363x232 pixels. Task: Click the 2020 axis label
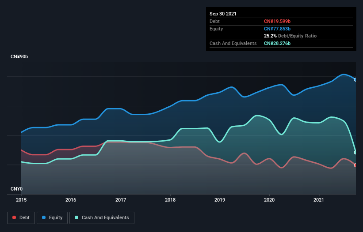(269, 200)
